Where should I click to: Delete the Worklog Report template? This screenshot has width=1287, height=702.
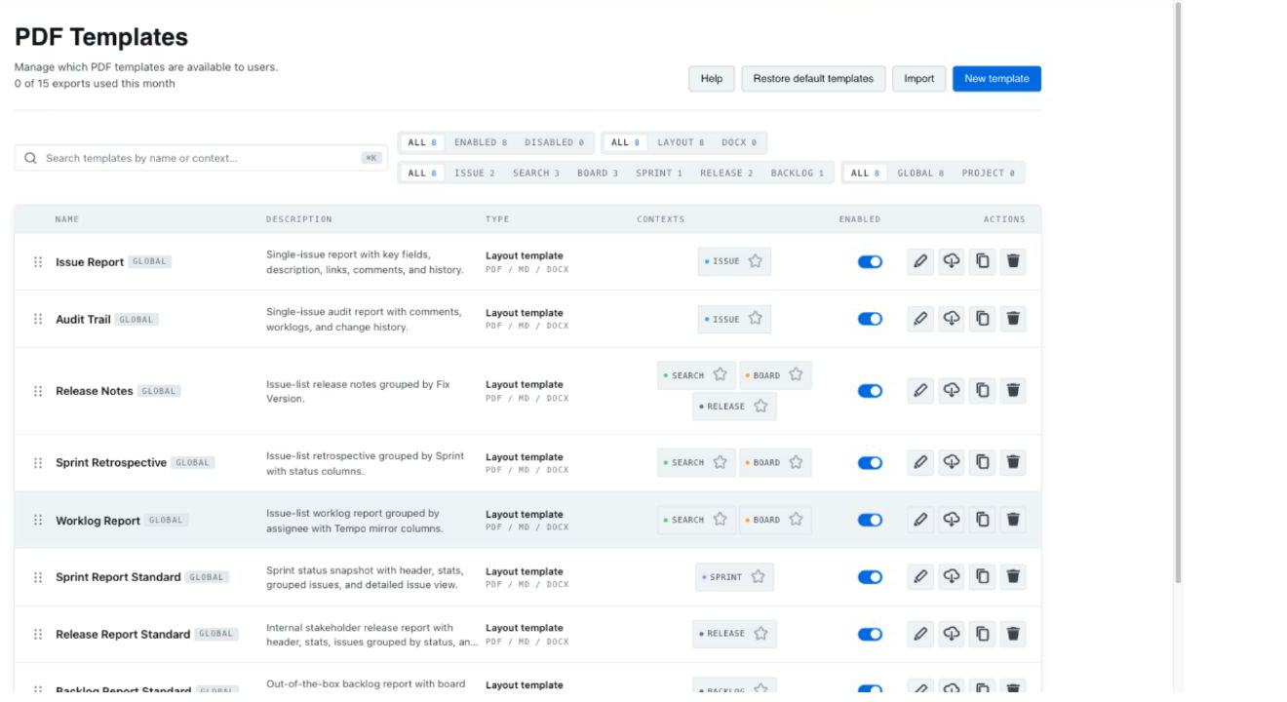(x=1013, y=520)
